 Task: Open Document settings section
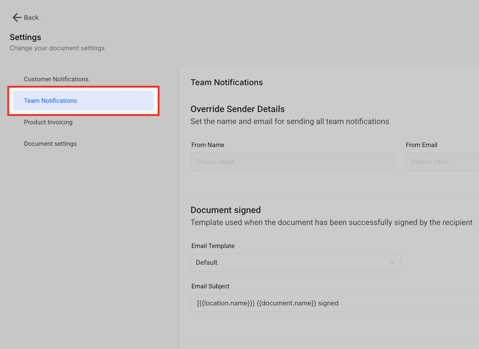[50, 144]
